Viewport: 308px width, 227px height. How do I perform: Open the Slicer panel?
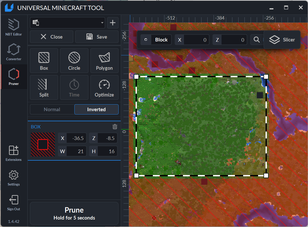(282, 40)
